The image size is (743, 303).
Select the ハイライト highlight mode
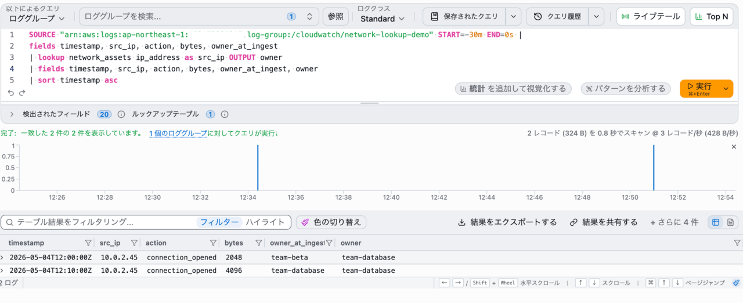[265, 222]
